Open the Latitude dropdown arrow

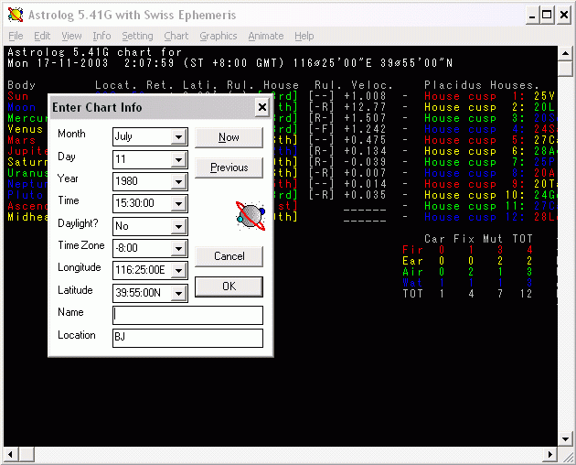pos(179,293)
